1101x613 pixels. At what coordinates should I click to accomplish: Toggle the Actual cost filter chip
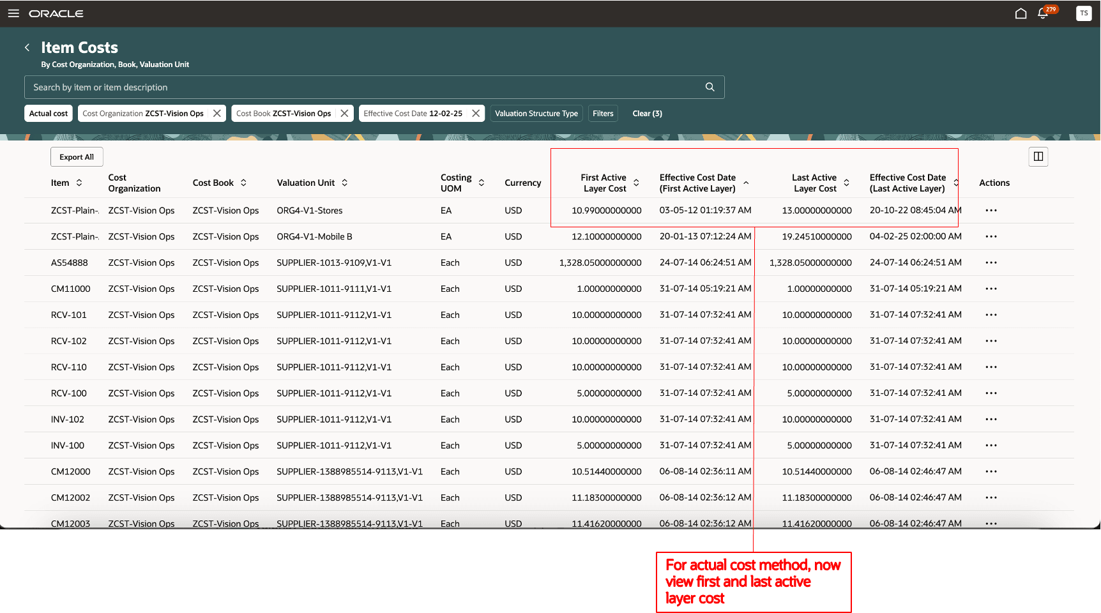click(48, 113)
